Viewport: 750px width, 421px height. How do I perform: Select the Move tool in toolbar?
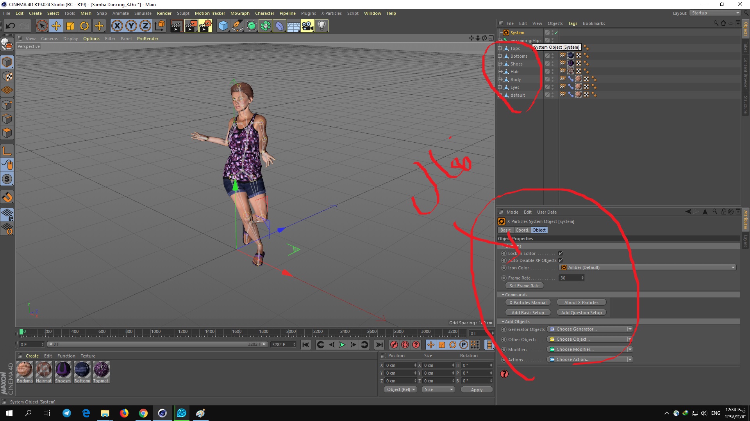[x=55, y=25]
